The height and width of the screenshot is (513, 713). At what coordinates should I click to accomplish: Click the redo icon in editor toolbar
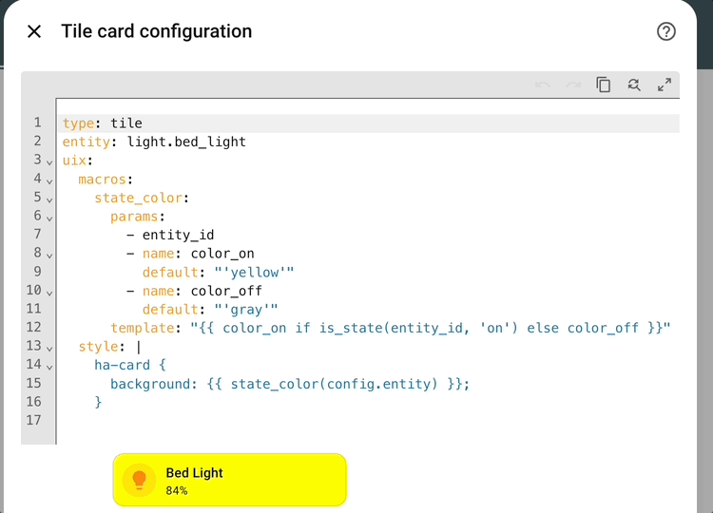[x=573, y=85]
